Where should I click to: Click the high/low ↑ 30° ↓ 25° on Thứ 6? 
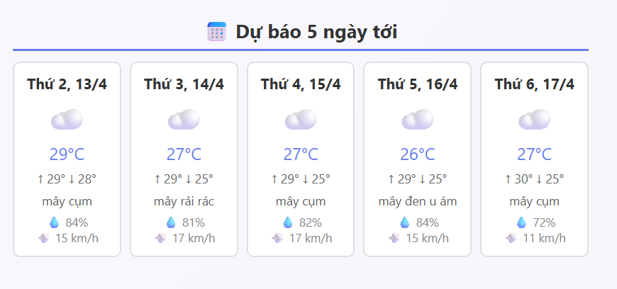(535, 179)
